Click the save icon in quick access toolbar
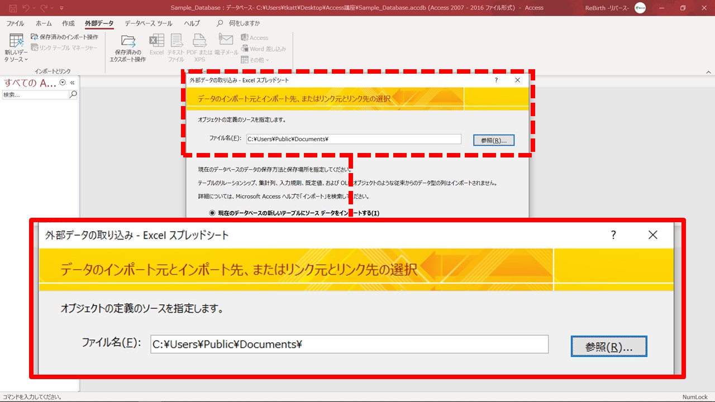 click(12, 8)
